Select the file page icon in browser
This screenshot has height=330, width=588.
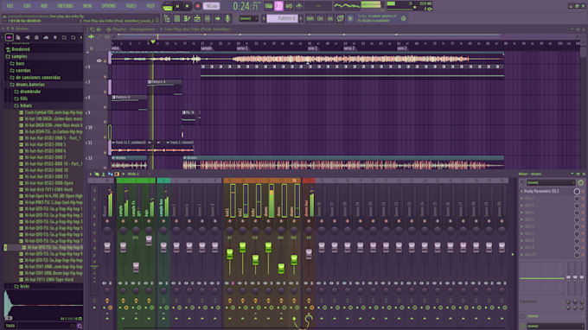(x=18, y=37)
